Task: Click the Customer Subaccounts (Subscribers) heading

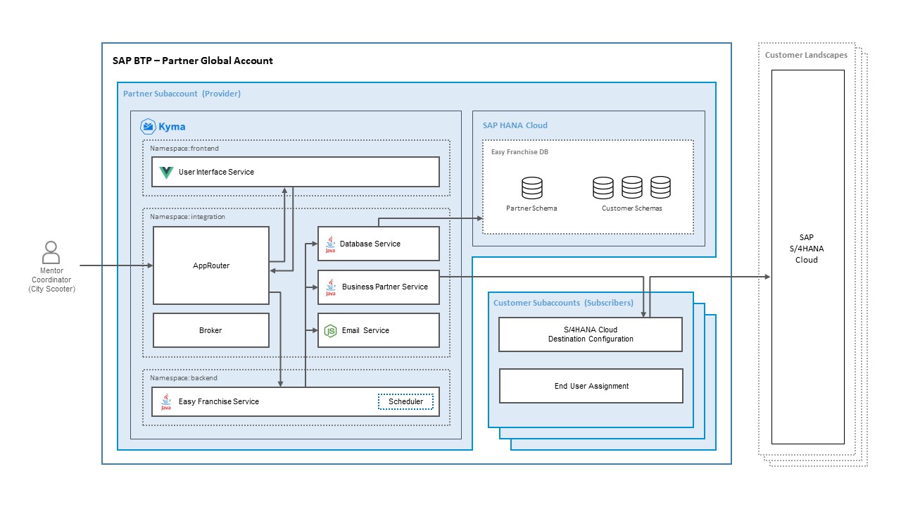Action: point(563,303)
